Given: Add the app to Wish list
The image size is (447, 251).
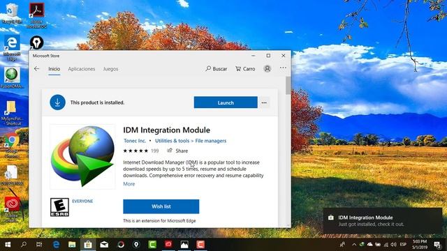Looking at the screenshot, I should point(161,206).
